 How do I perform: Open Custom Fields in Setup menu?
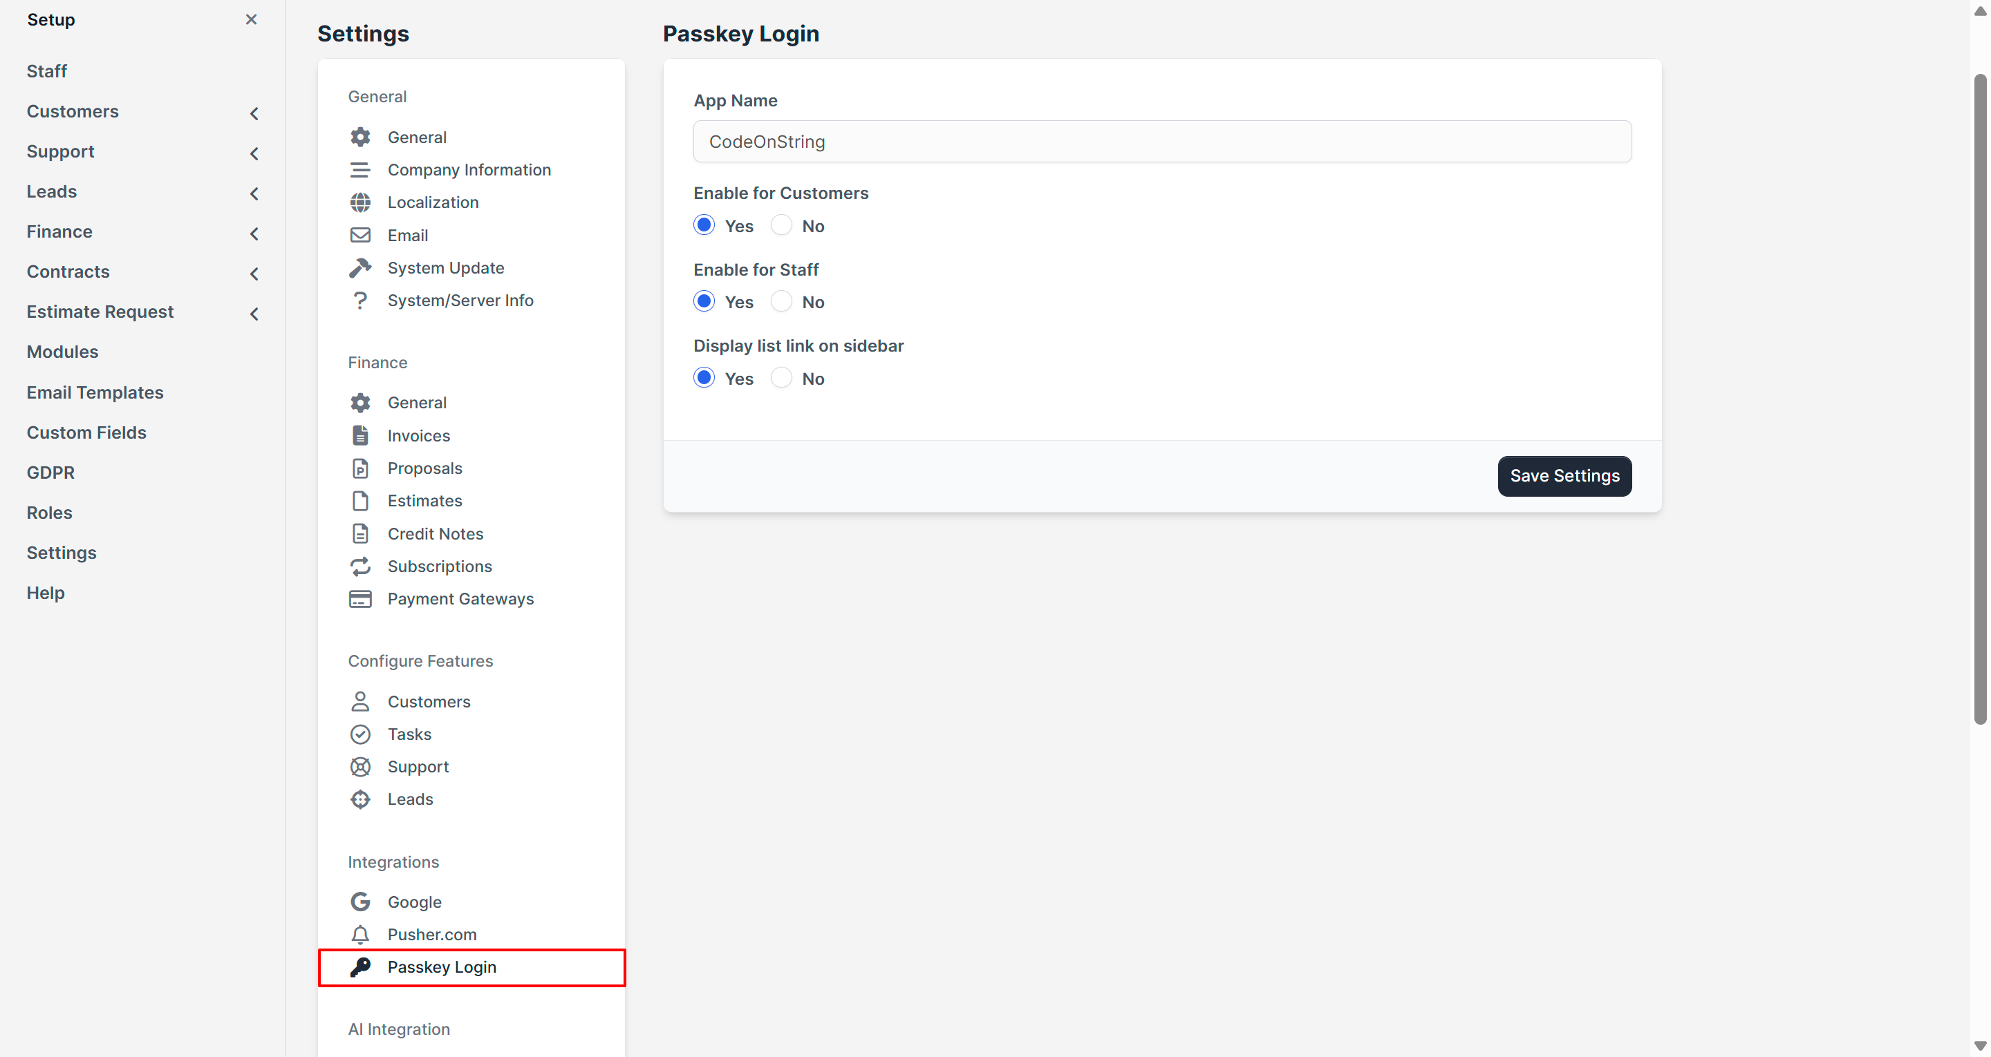86,432
